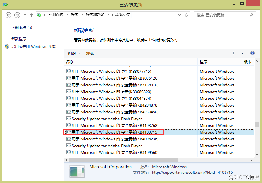This screenshot has width=262, height=183.
Task: Click the icon of the KB4103768 row
Action: 69,125
